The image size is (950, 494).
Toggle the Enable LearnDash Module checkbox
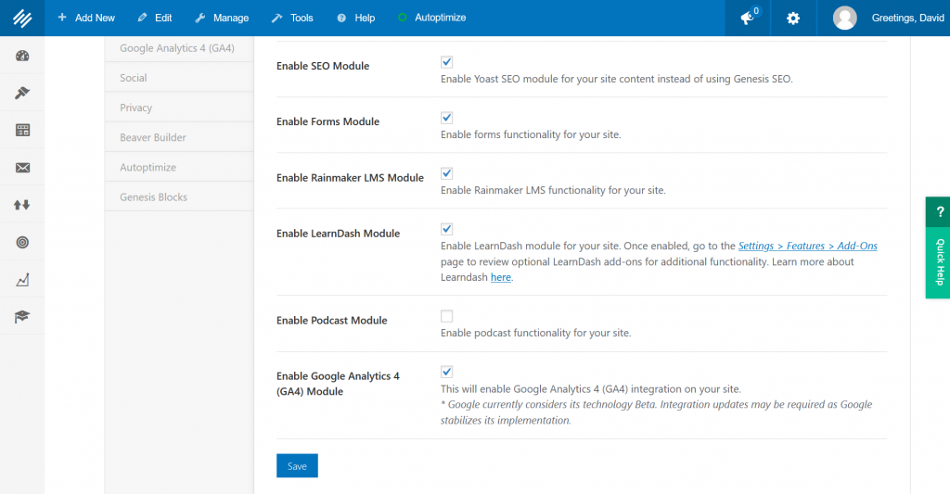tap(446, 229)
